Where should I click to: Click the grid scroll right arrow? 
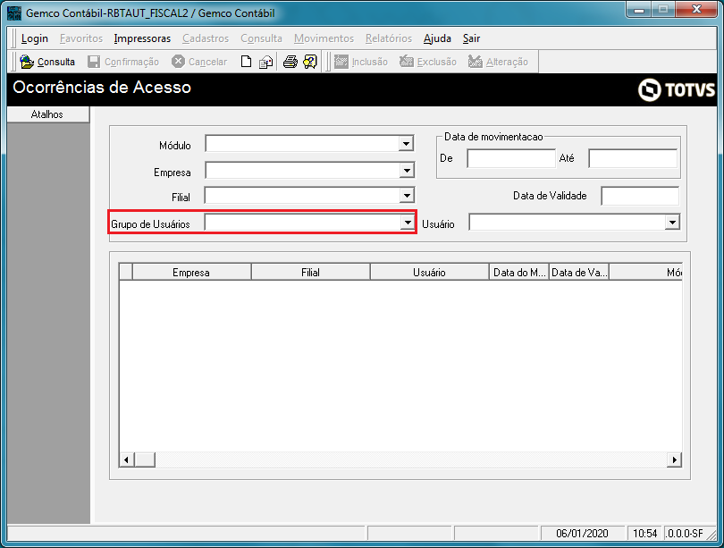675,459
